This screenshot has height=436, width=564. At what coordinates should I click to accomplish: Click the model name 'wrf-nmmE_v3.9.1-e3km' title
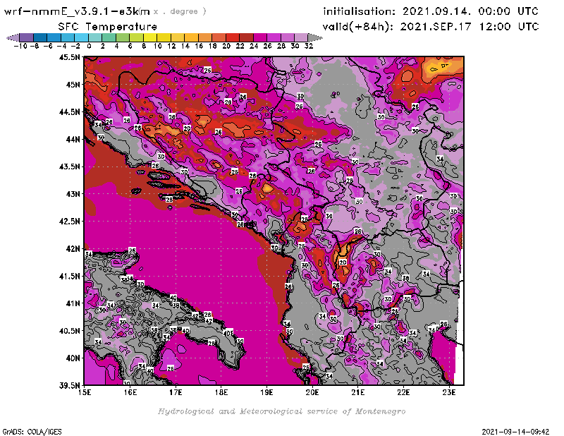tap(77, 11)
